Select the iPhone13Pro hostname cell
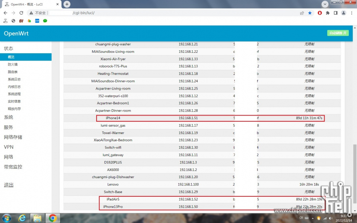The width and height of the screenshot is (357, 223). pos(113,207)
